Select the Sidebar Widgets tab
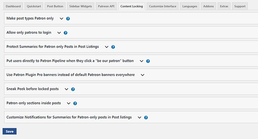 click(x=81, y=6)
